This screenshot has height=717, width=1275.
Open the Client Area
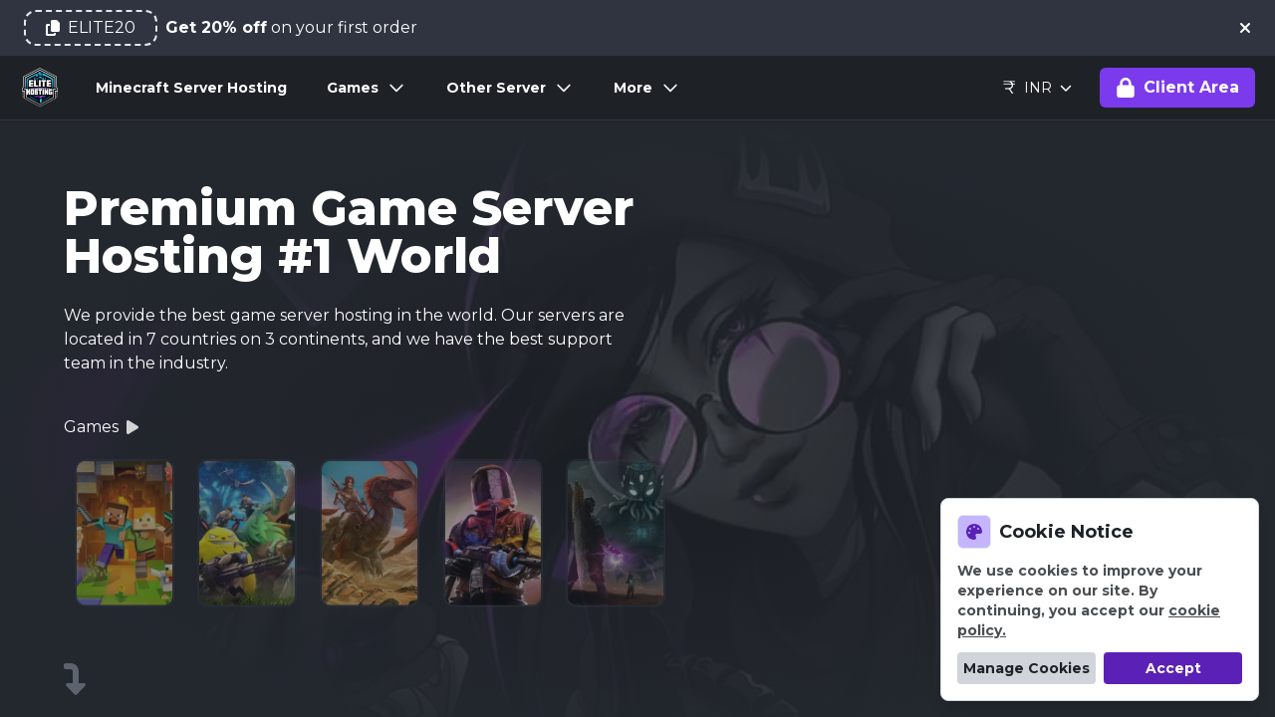[x=1177, y=88]
